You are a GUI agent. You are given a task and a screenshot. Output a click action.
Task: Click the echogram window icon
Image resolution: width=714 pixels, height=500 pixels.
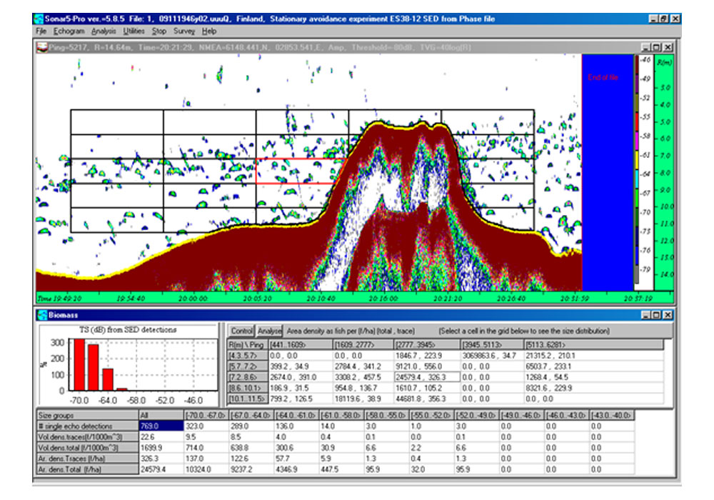coord(41,47)
